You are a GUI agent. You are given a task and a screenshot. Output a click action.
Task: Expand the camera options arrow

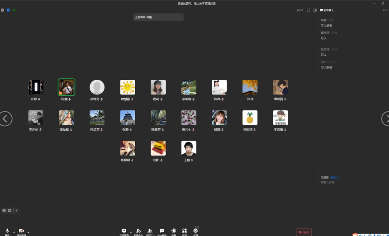[x=28, y=232]
